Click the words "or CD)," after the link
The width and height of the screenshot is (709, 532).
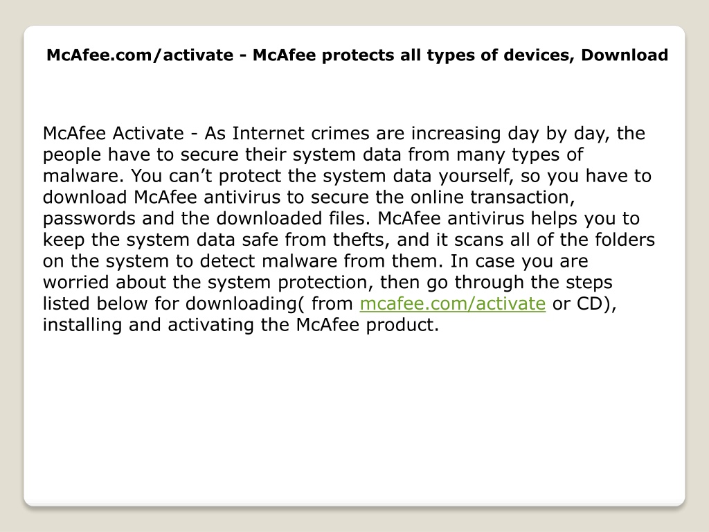click(584, 303)
